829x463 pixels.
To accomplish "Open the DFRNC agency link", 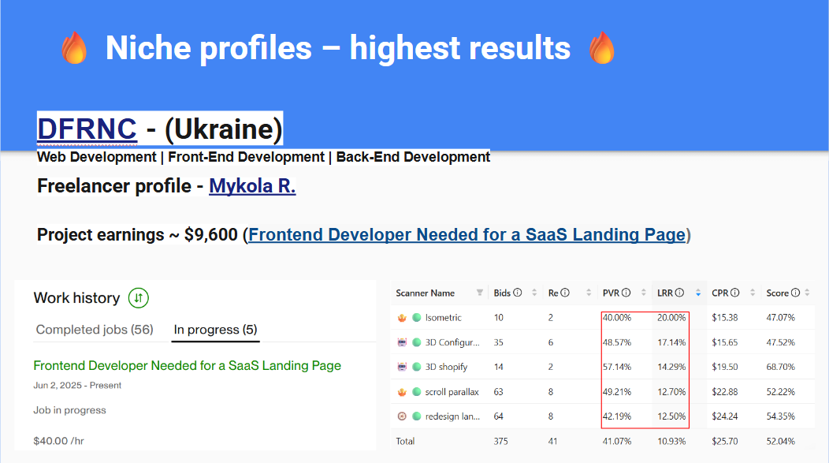I will (x=87, y=129).
